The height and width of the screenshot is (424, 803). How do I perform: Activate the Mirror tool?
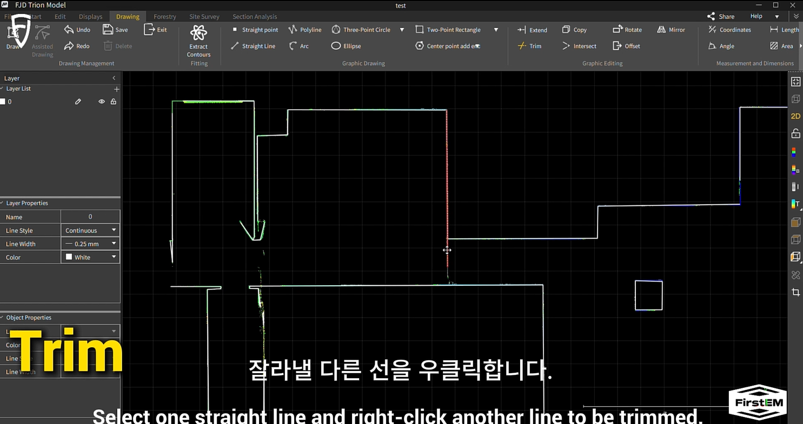click(671, 30)
